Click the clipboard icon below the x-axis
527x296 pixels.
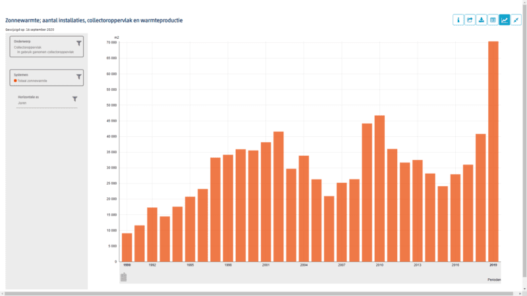click(x=124, y=277)
